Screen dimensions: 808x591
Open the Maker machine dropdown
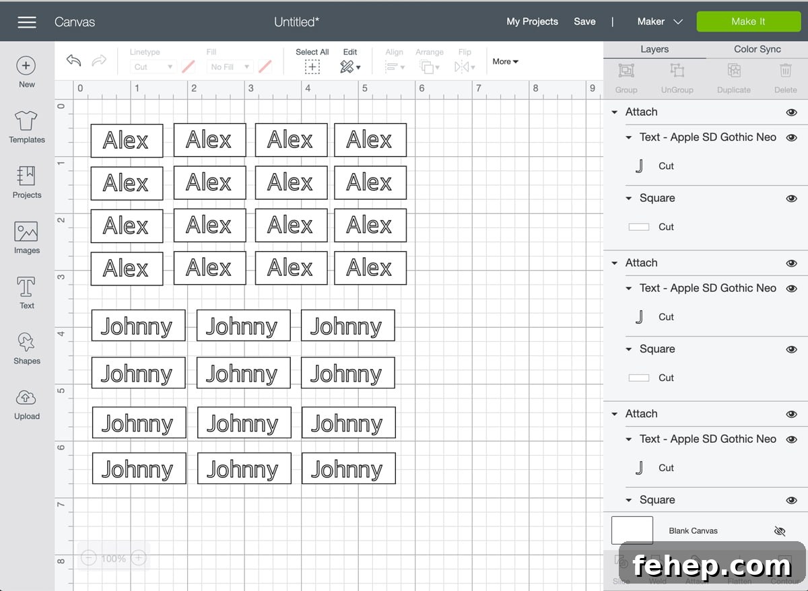tap(660, 22)
